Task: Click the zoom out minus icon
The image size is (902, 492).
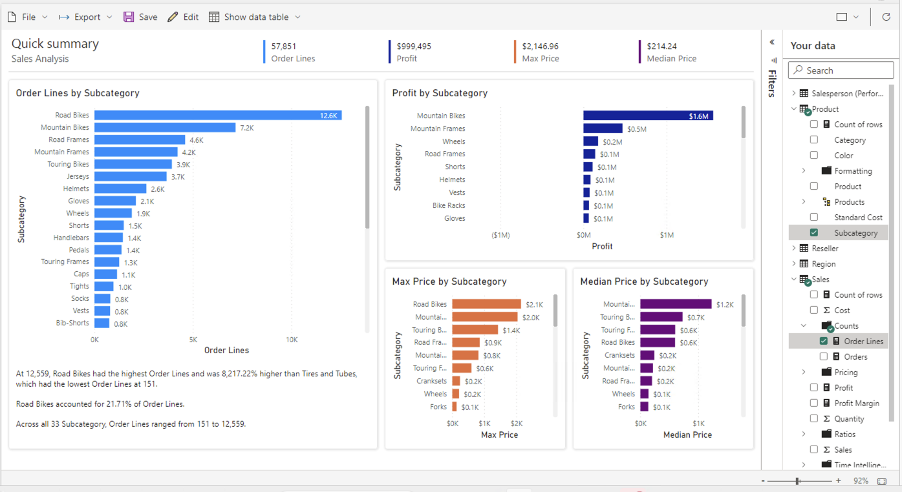Action: (x=763, y=481)
